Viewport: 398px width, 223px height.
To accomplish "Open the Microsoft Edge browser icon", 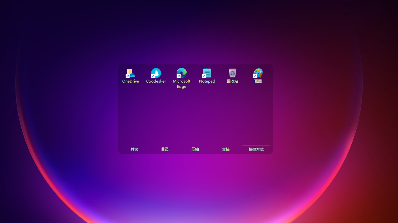I will pos(182,73).
